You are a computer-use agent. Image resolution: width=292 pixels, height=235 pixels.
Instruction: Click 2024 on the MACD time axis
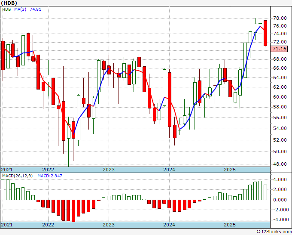coord(169,225)
